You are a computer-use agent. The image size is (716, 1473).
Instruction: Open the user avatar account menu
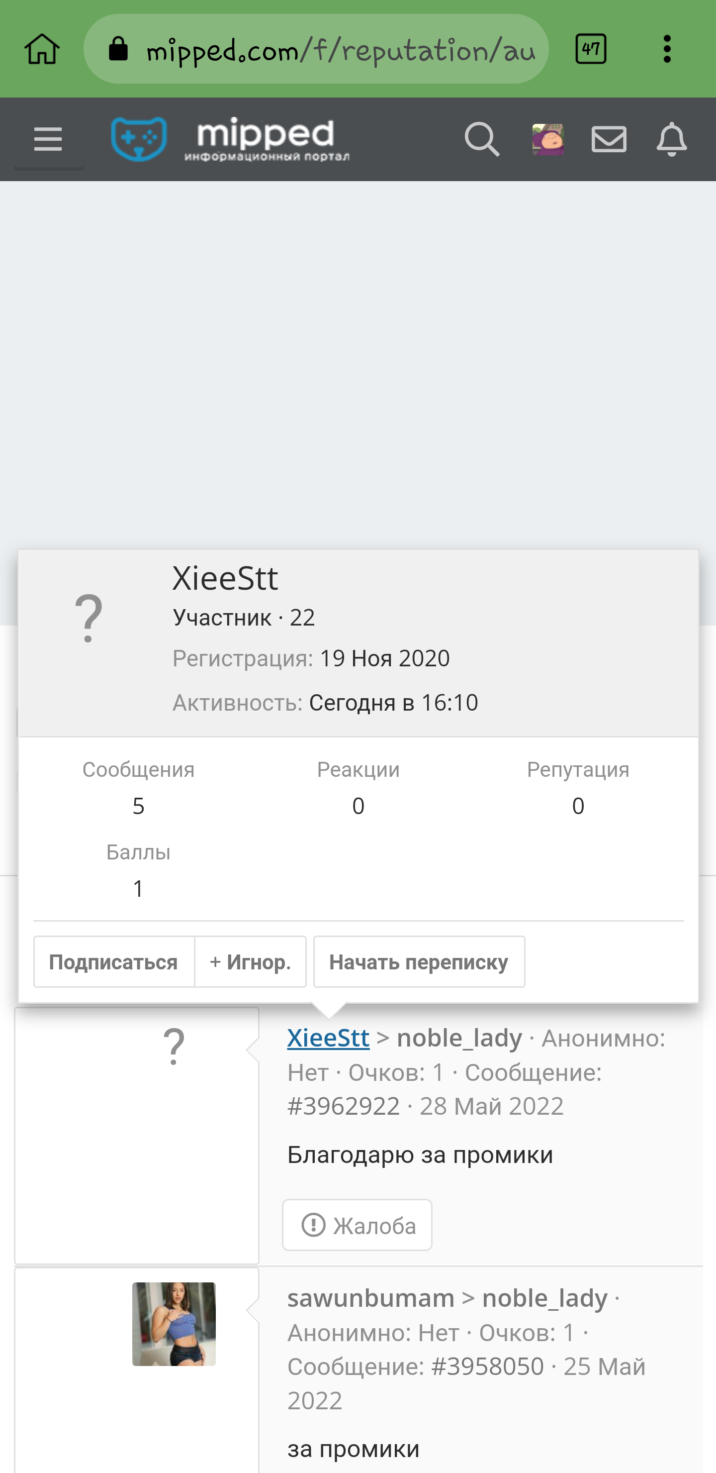(548, 139)
